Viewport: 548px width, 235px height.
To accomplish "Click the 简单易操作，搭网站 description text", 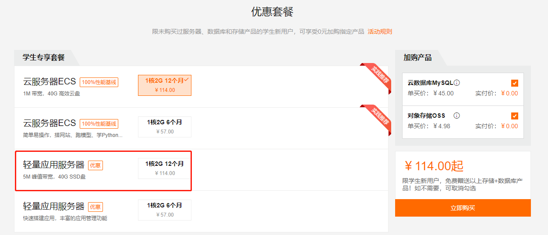I will pyautogui.click(x=73, y=135).
